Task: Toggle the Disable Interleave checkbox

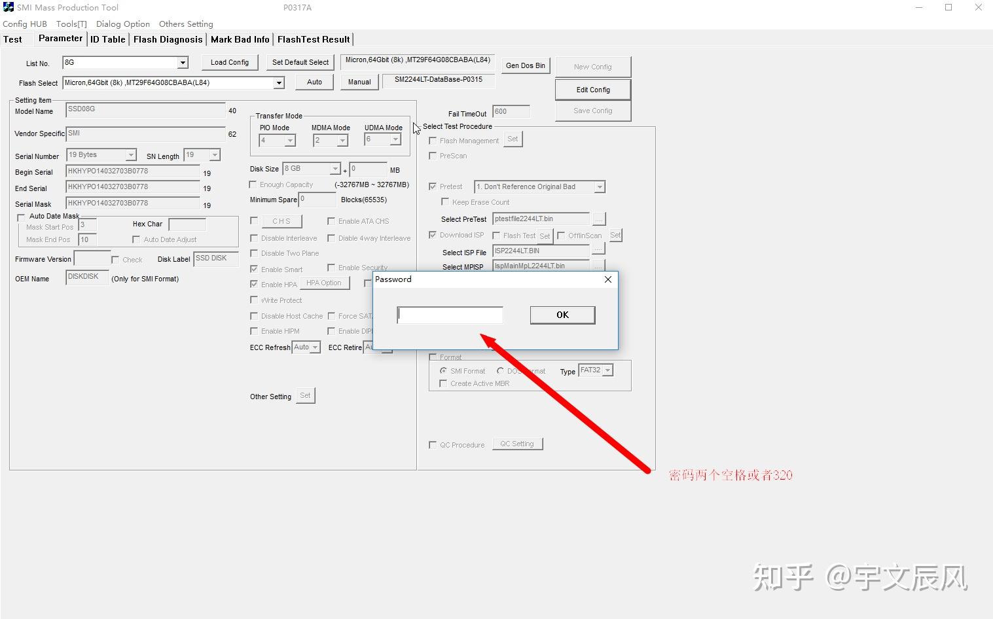Action: point(254,238)
